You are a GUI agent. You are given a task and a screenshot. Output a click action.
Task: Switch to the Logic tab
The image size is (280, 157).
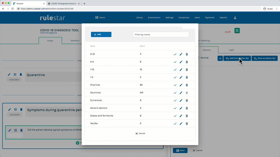click(x=231, y=50)
